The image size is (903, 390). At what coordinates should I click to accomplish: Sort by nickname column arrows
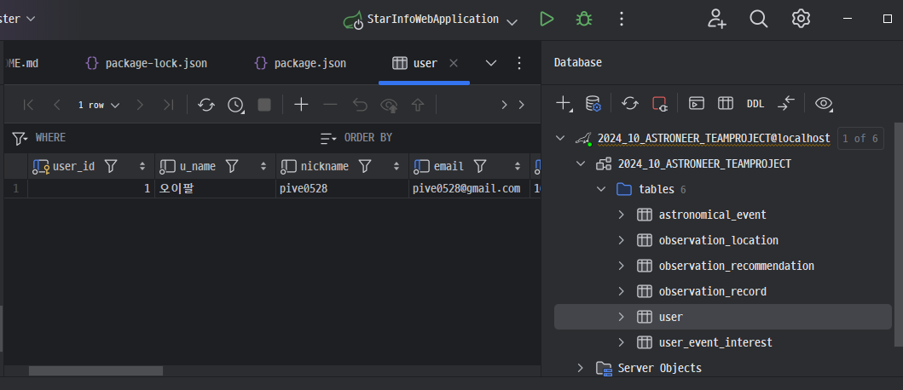[397, 166]
